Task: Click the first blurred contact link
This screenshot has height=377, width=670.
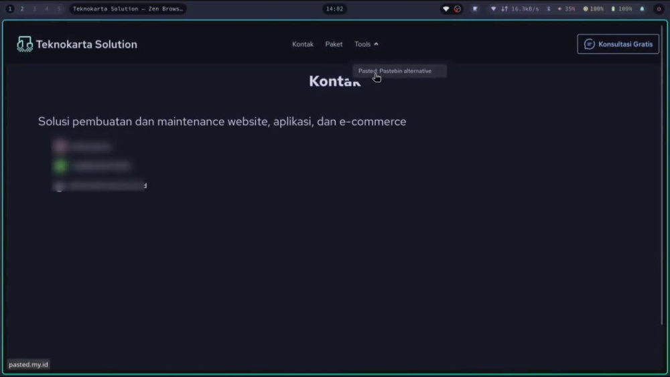Action: pos(82,147)
